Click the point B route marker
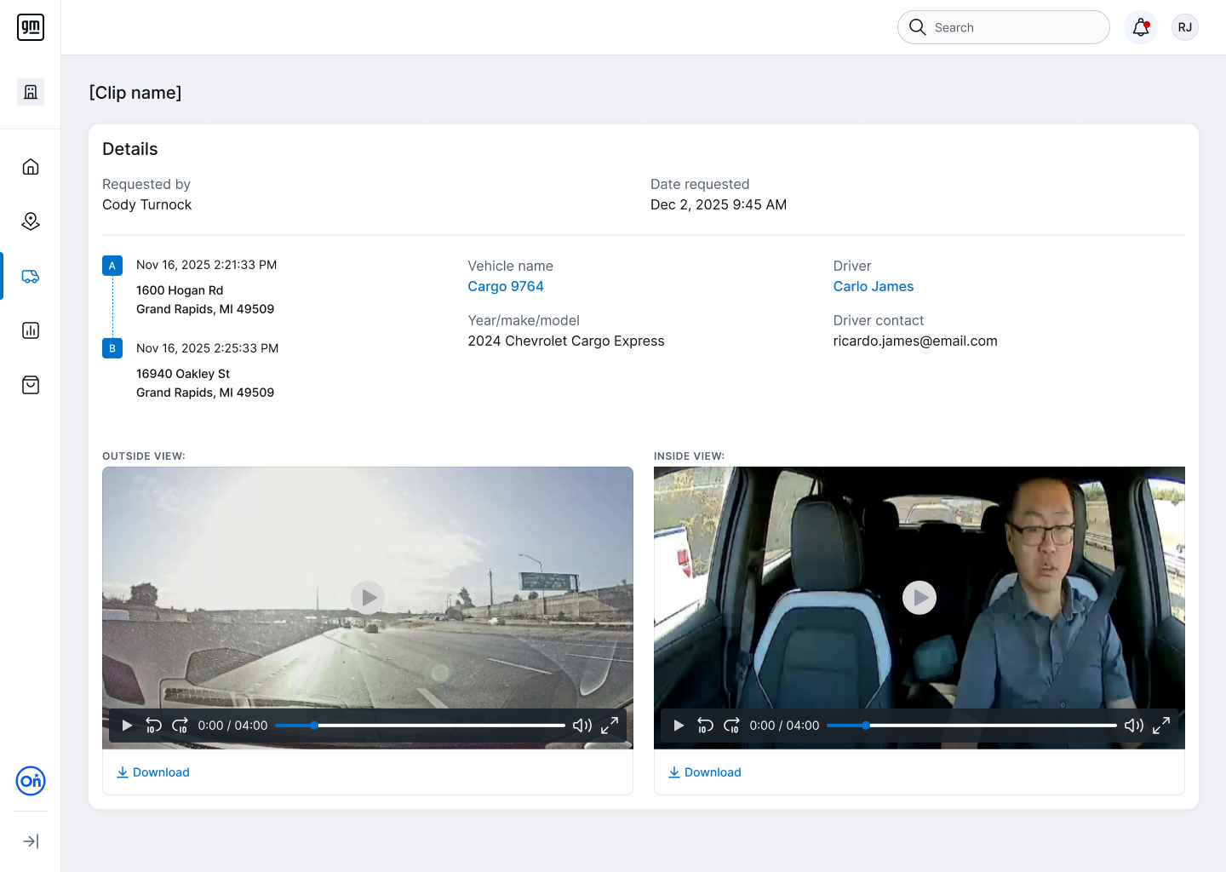Screen dimensions: 1226x872 click(x=112, y=348)
